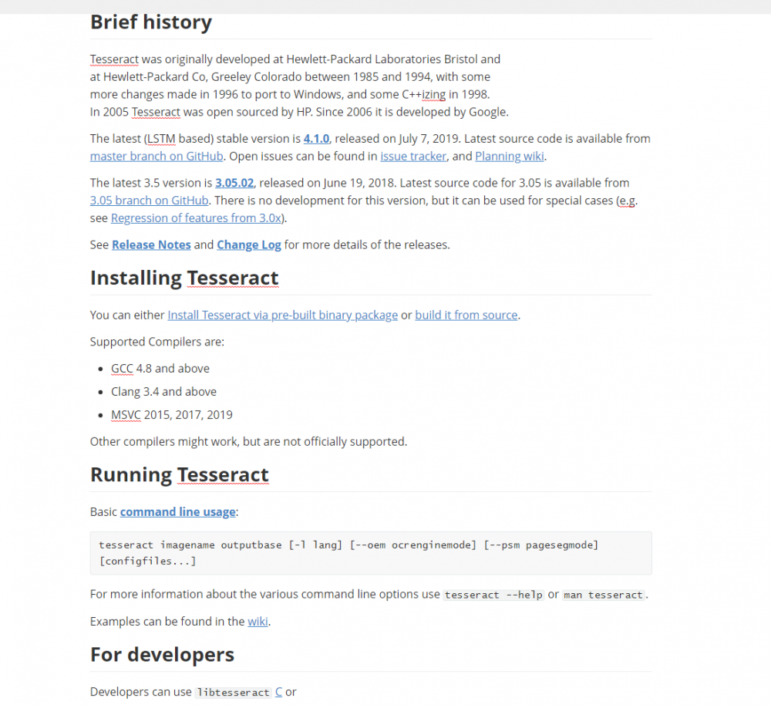The image size is (771, 705).
Task: Open the Change Log link
Action: point(249,245)
